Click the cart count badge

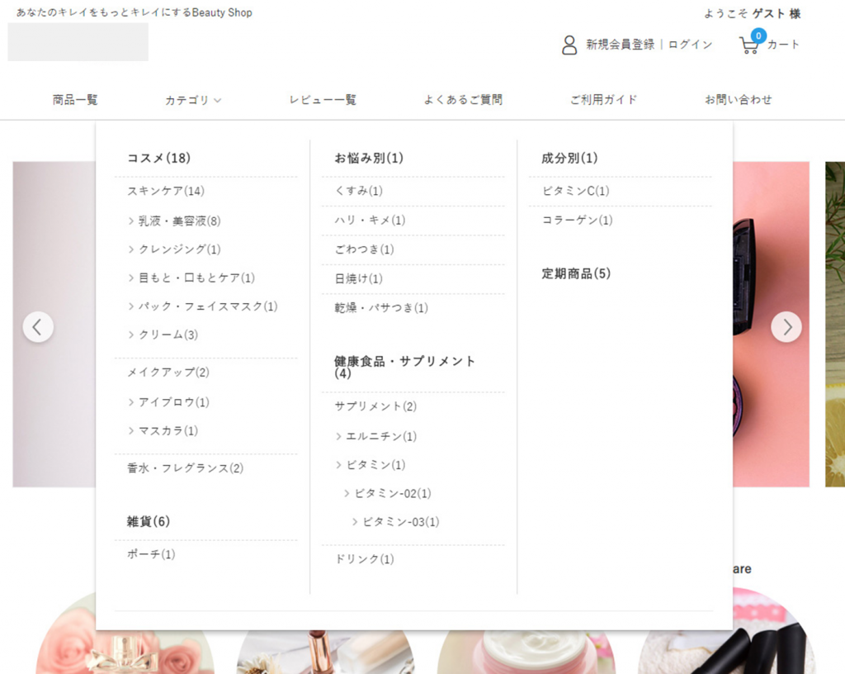[x=758, y=36]
